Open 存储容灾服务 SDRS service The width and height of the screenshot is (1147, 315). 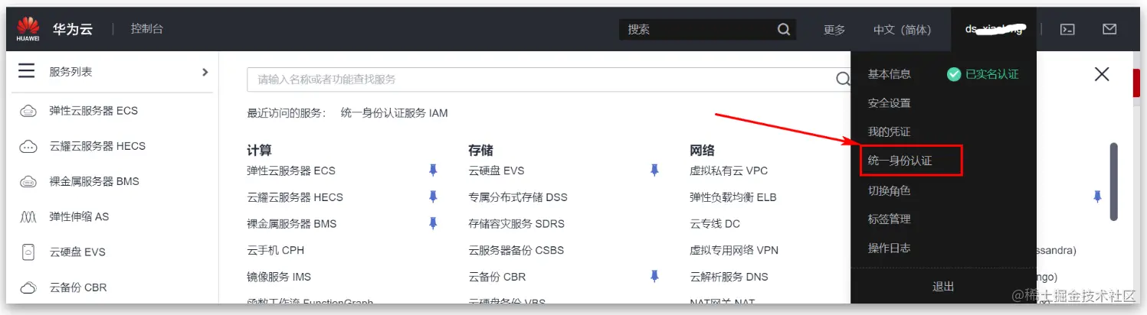(x=516, y=224)
